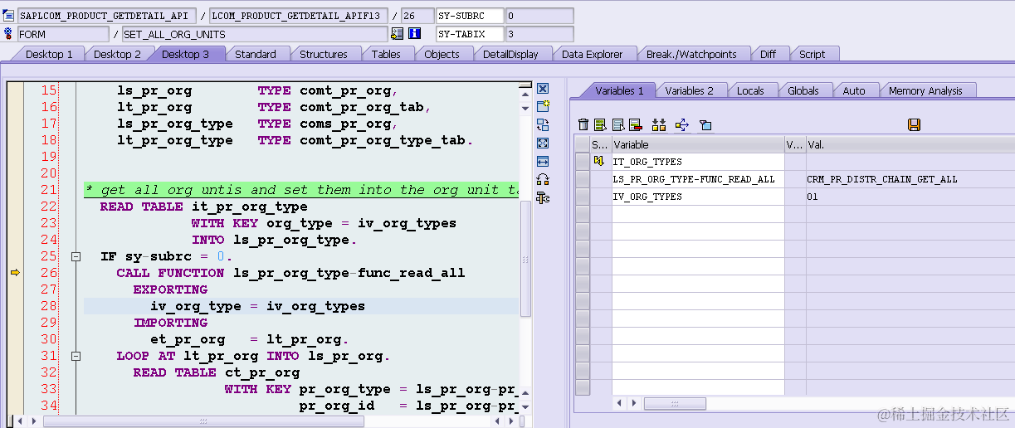Click new tool icon beside code editor
Image resolution: width=1015 pixels, height=428 pixels.
pyautogui.click(x=543, y=106)
